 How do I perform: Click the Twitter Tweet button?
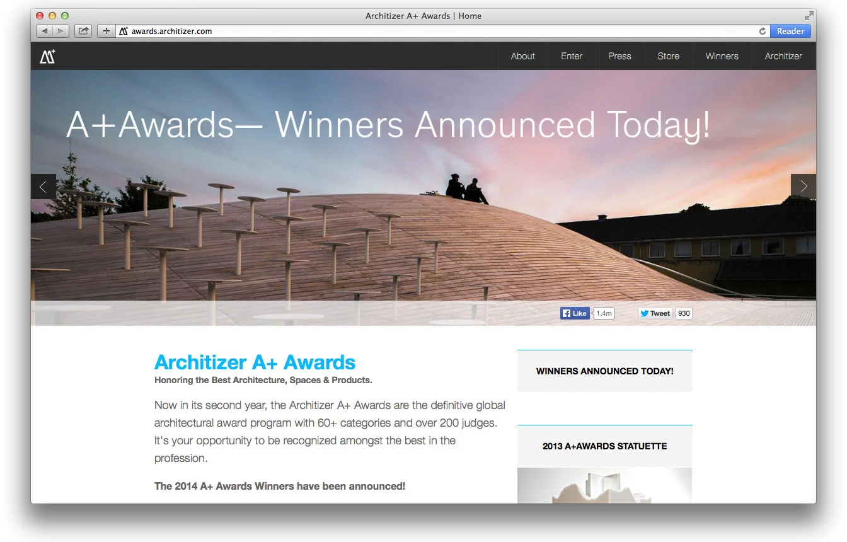click(655, 313)
